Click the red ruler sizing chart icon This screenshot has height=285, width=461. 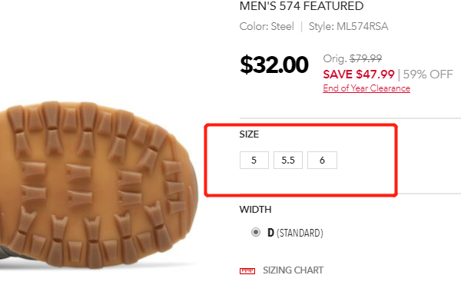(247, 270)
